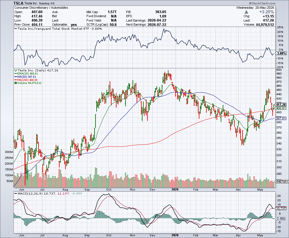This screenshot has height=238, width=289.
Task: Click the Chg value +13.15
Action: coord(268,16)
